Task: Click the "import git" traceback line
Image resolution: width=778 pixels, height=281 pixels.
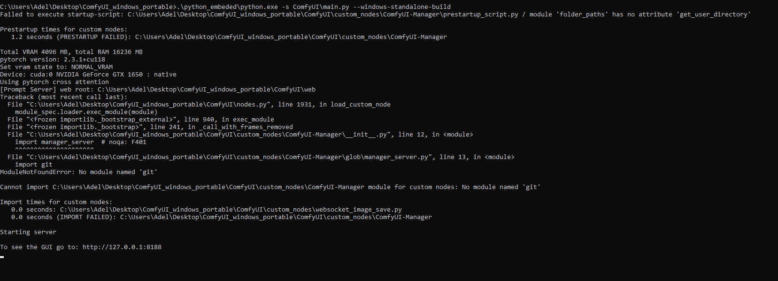Action: tap(34, 165)
